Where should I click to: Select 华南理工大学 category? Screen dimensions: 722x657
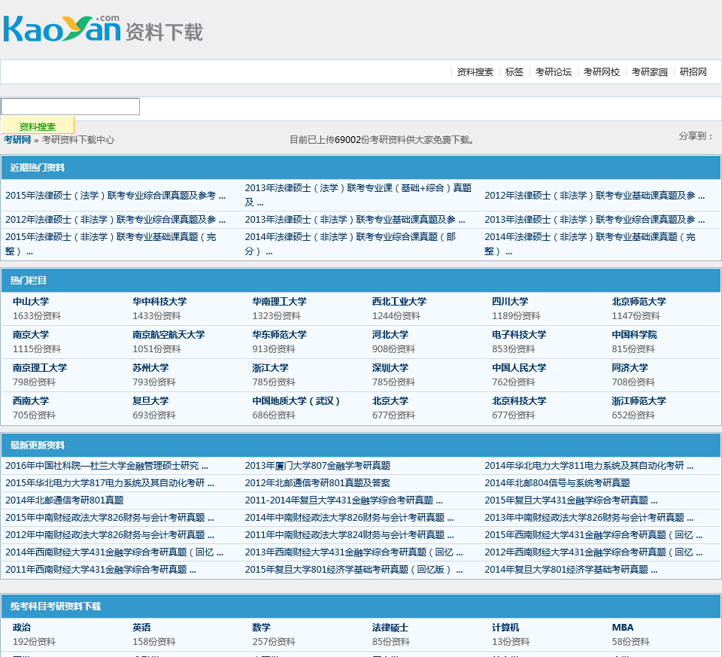pos(280,301)
